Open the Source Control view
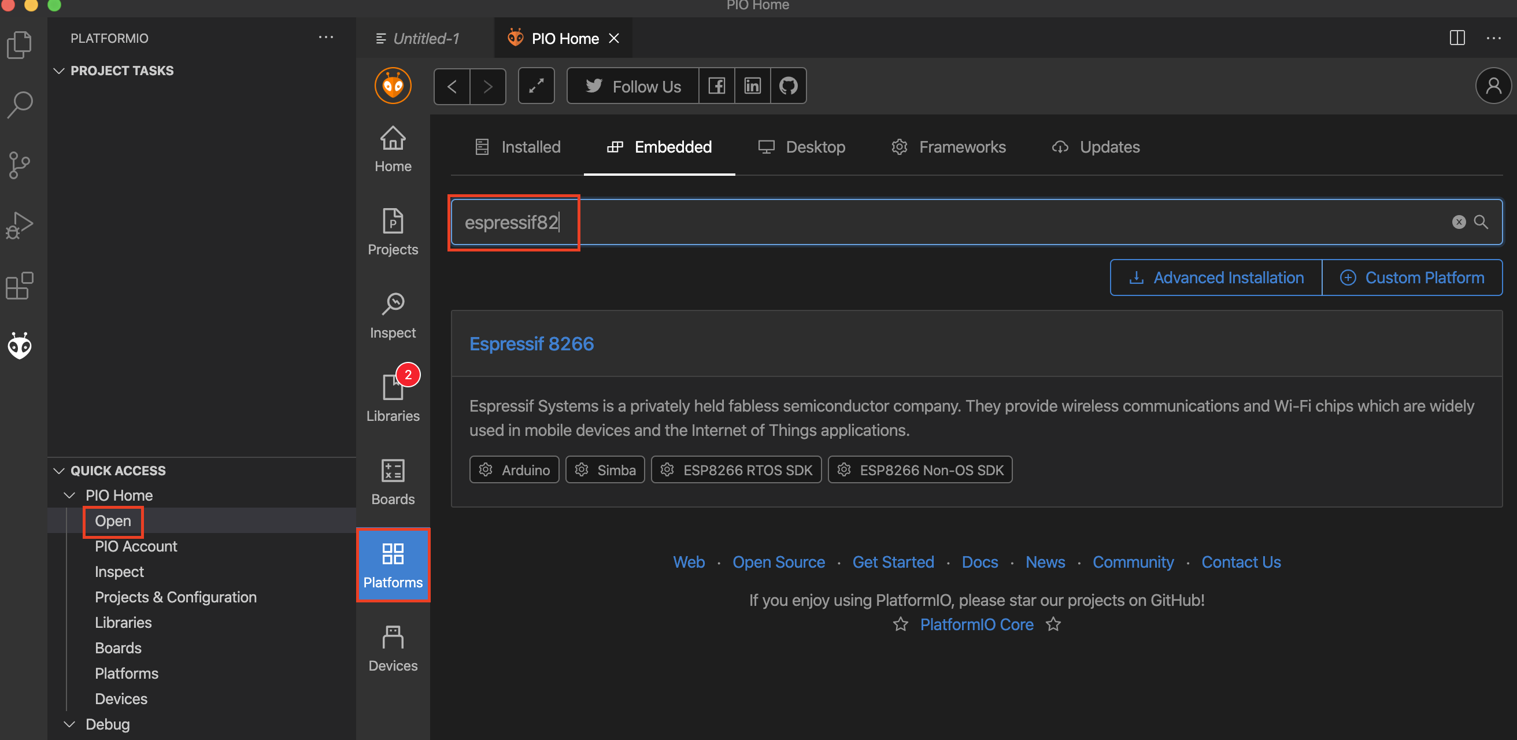This screenshot has height=740, width=1517. 20,165
